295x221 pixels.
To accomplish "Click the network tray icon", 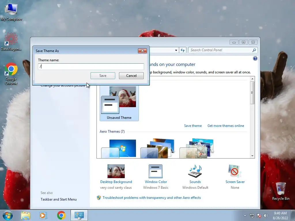I will coord(252,216).
